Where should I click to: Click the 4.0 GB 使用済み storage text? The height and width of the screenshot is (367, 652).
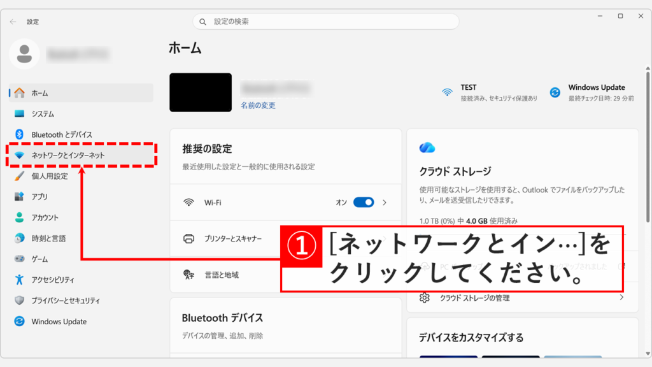(x=492, y=221)
